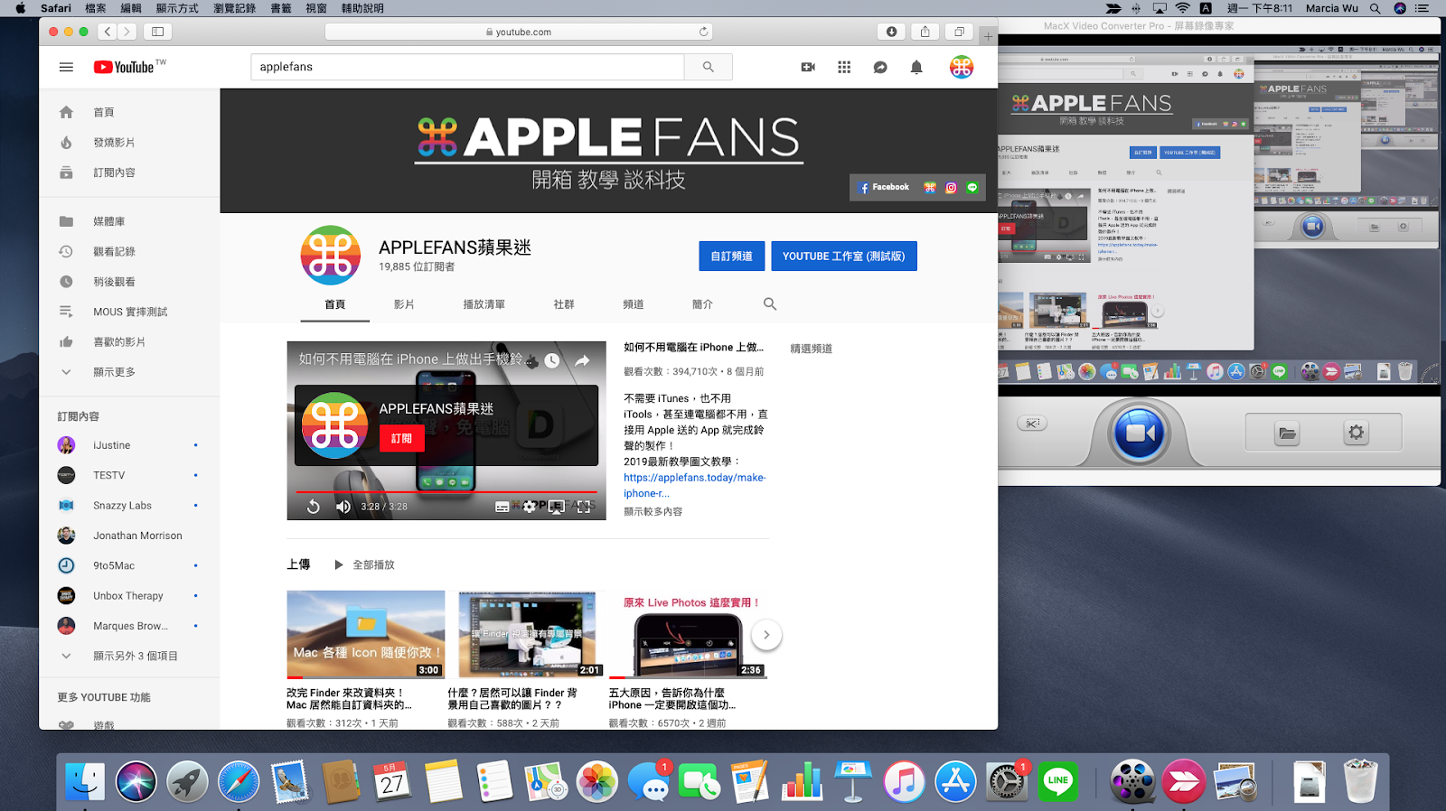Open the 書籤 menu in menu bar

tap(281, 8)
